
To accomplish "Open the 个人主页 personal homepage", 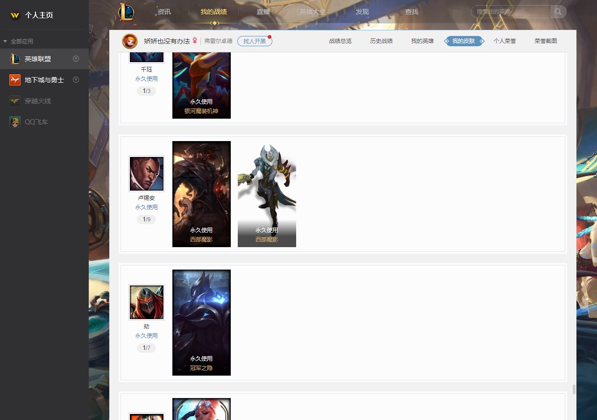I will [x=39, y=15].
